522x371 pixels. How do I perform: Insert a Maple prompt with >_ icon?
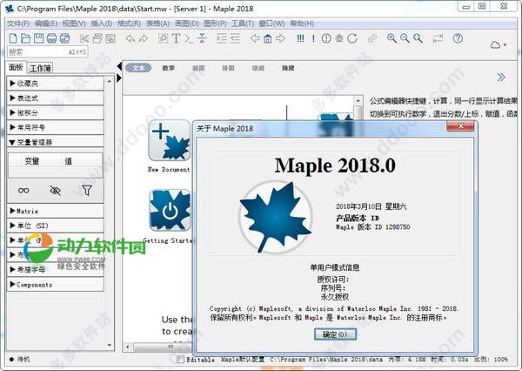pyautogui.click(x=189, y=38)
